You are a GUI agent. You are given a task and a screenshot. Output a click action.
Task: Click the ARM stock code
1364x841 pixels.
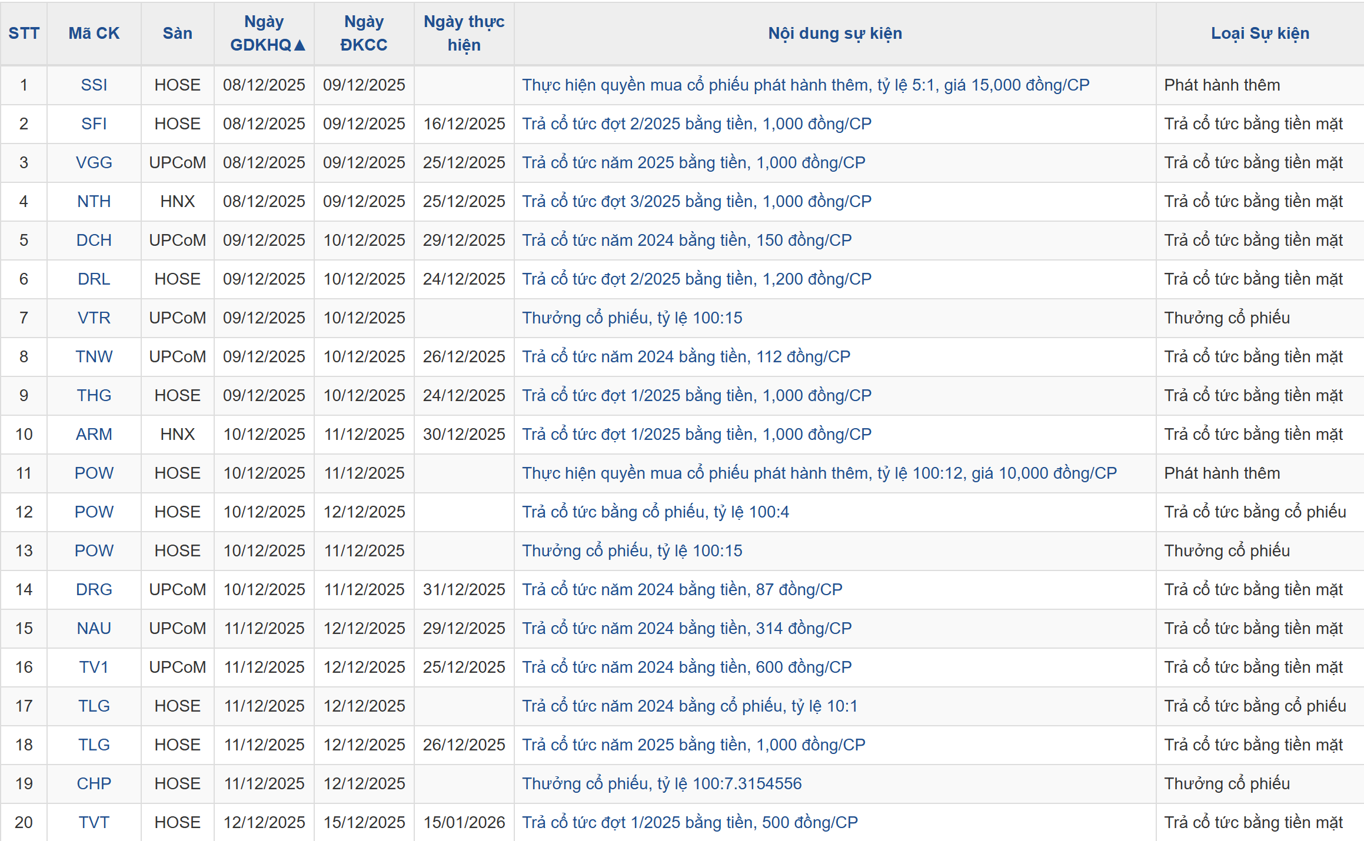(94, 435)
